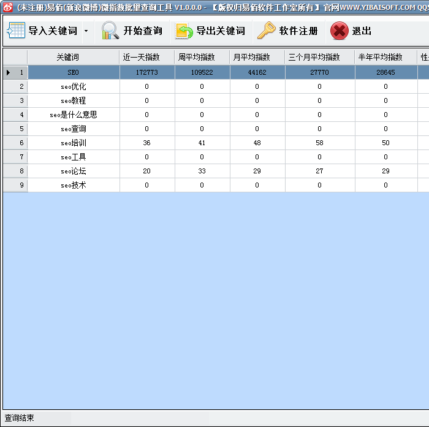Click the magnifier icon for 开始查询

click(110, 31)
